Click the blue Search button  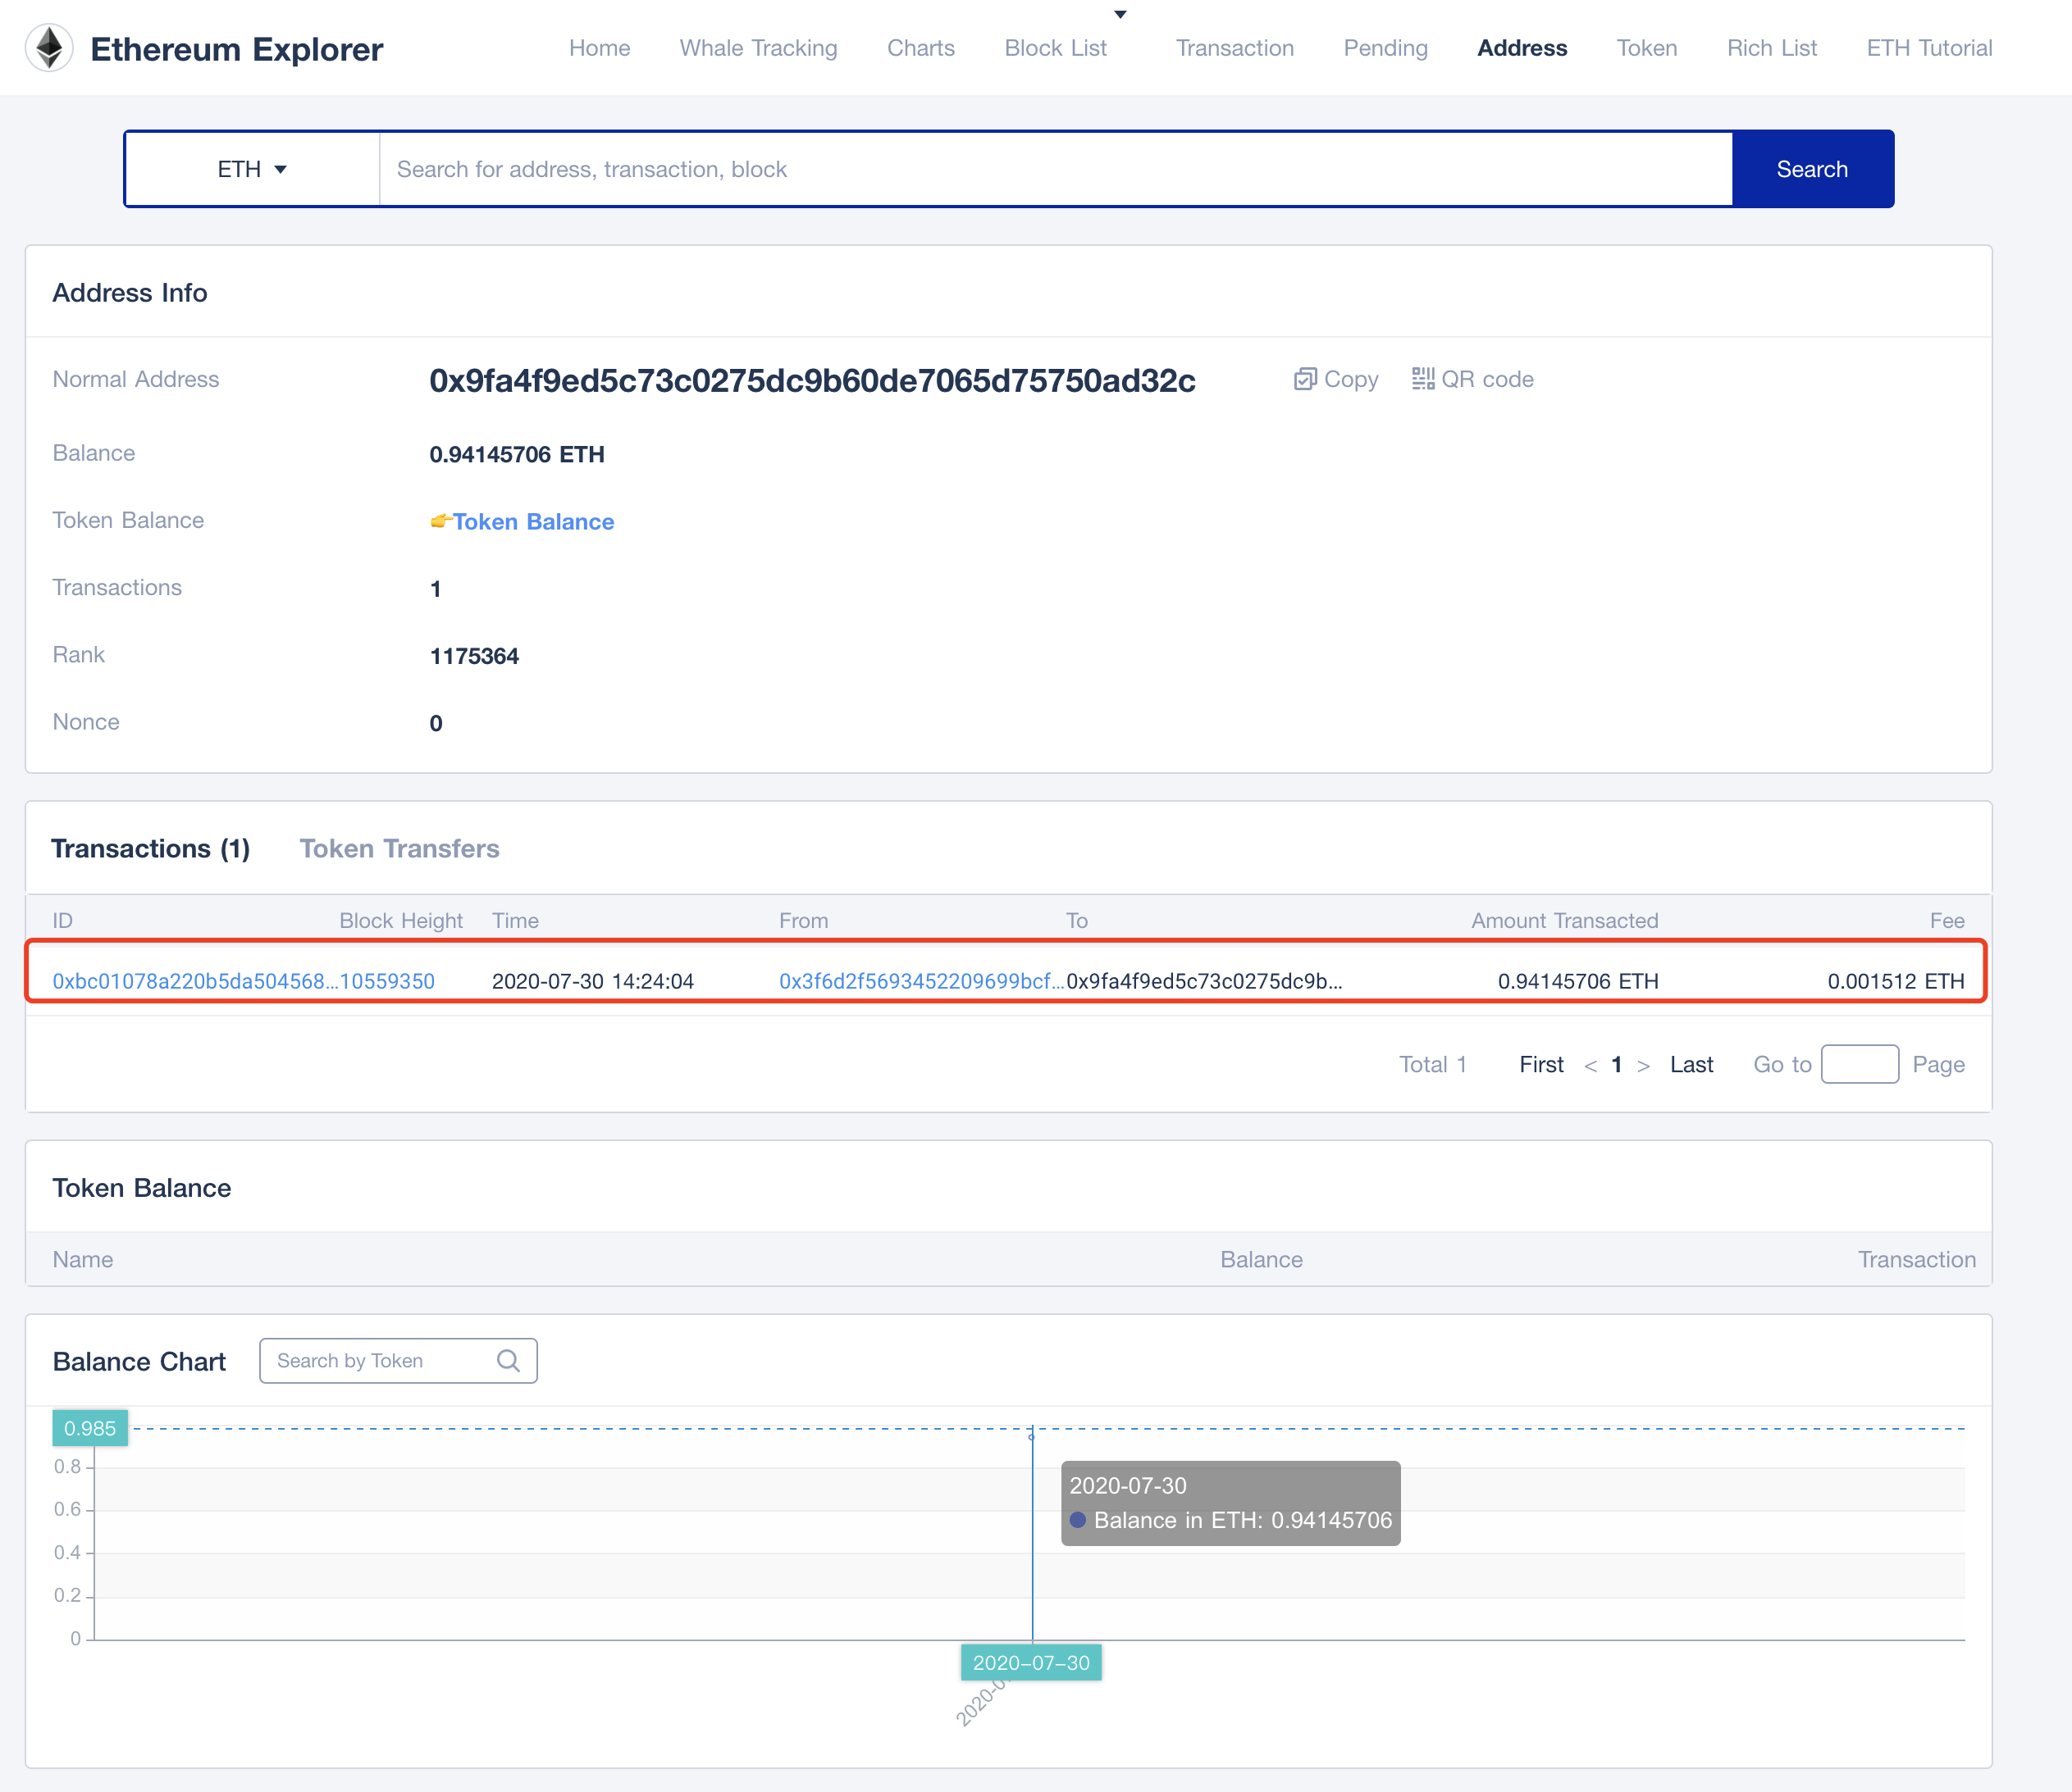(x=1812, y=169)
